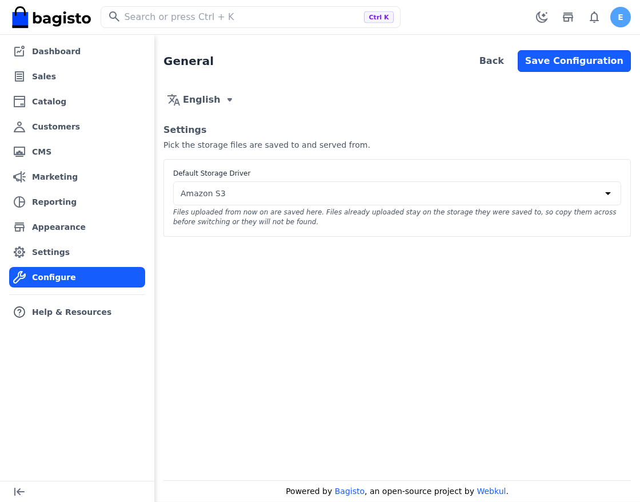Open the Bagisto footer link

coord(349,491)
